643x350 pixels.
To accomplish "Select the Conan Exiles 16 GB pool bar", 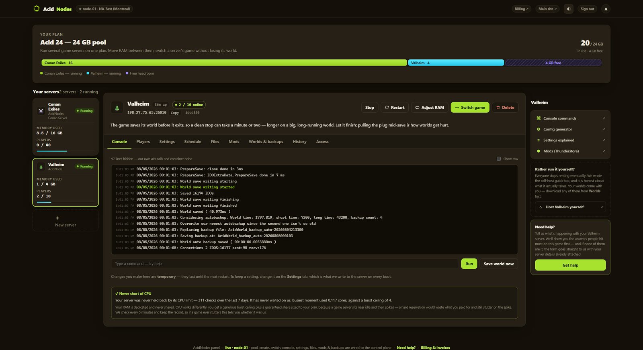I will tap(224, 63).
